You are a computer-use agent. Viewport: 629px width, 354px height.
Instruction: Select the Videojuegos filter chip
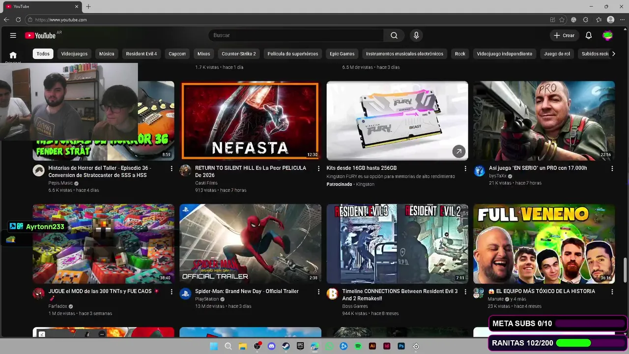click(74, 54)
